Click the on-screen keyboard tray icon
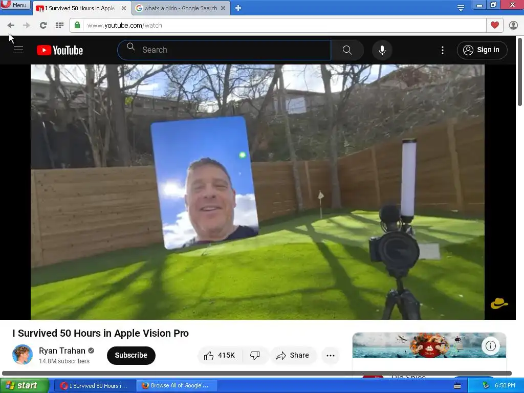524x393 pixels. 457,386
